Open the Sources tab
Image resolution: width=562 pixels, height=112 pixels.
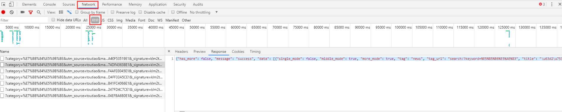tap(69, 4)
